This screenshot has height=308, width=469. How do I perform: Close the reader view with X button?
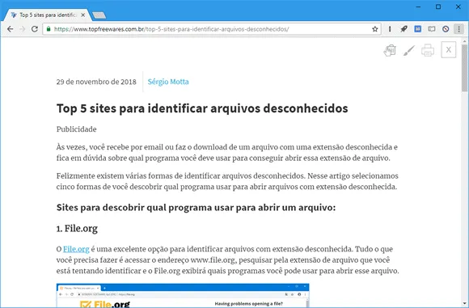coord(448,49)
